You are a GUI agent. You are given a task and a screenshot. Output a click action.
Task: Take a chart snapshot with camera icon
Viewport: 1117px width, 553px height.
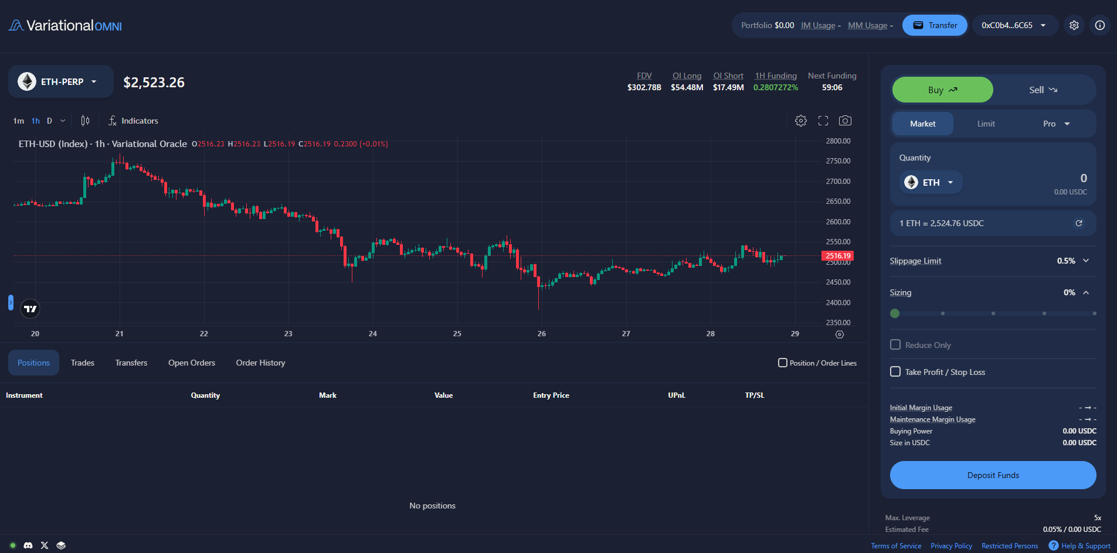pos(845,121)
